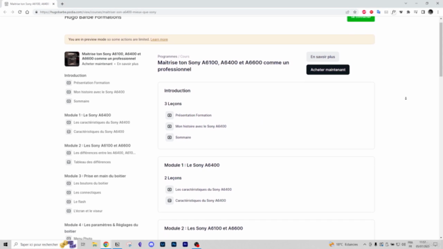The width and height of the screenshot is (443, 249).
Task: Open the Google Translate extension icon
Action: pyautogui.click(x=379, y=12)
